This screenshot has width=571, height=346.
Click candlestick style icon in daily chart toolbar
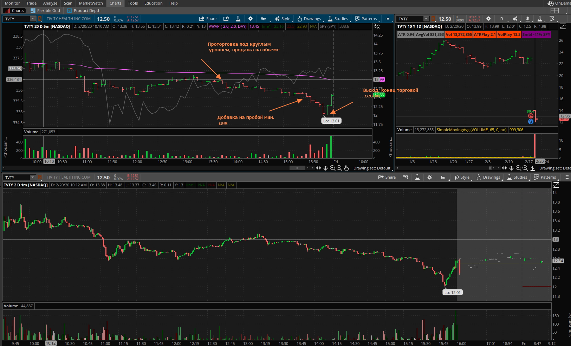[515, 19]
